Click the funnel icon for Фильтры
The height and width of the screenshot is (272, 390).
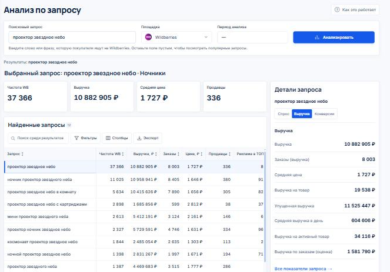pos(76,138)
